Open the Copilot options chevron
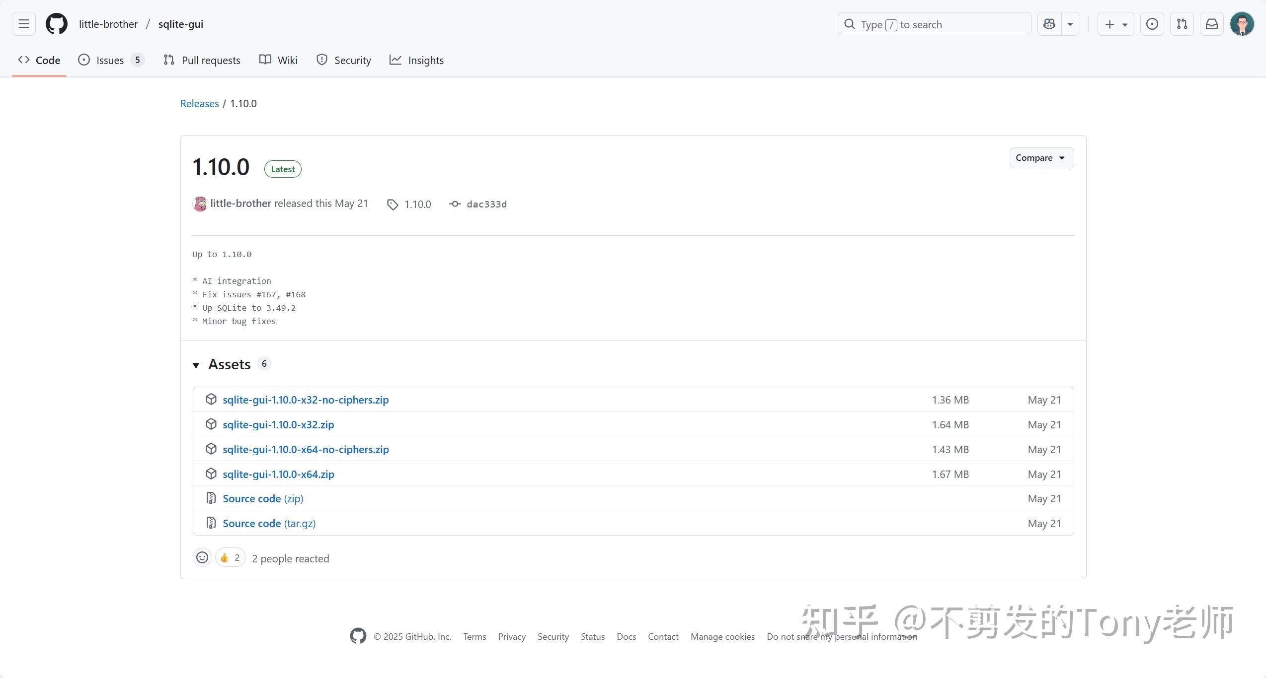Screen dimensions: 1266x678 (1070, 23)
